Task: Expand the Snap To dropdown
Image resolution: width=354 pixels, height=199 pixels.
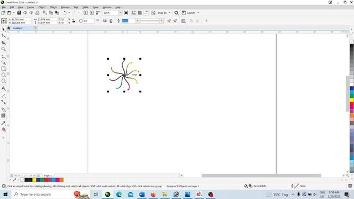Action: click(x=170, y=13)
